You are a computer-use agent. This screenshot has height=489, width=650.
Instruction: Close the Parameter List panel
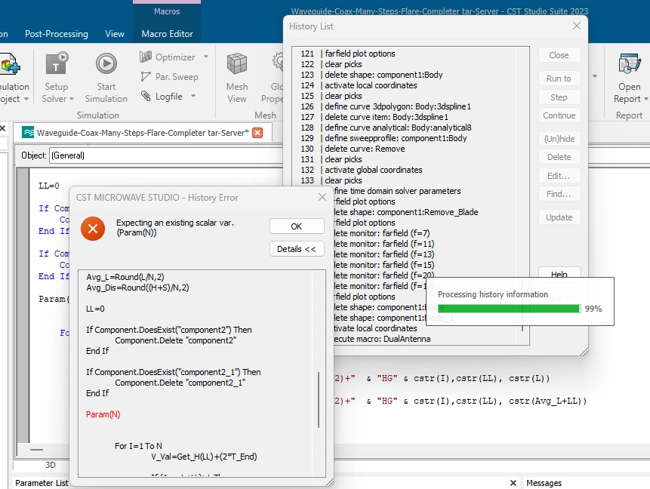click(x=513, y=483)
